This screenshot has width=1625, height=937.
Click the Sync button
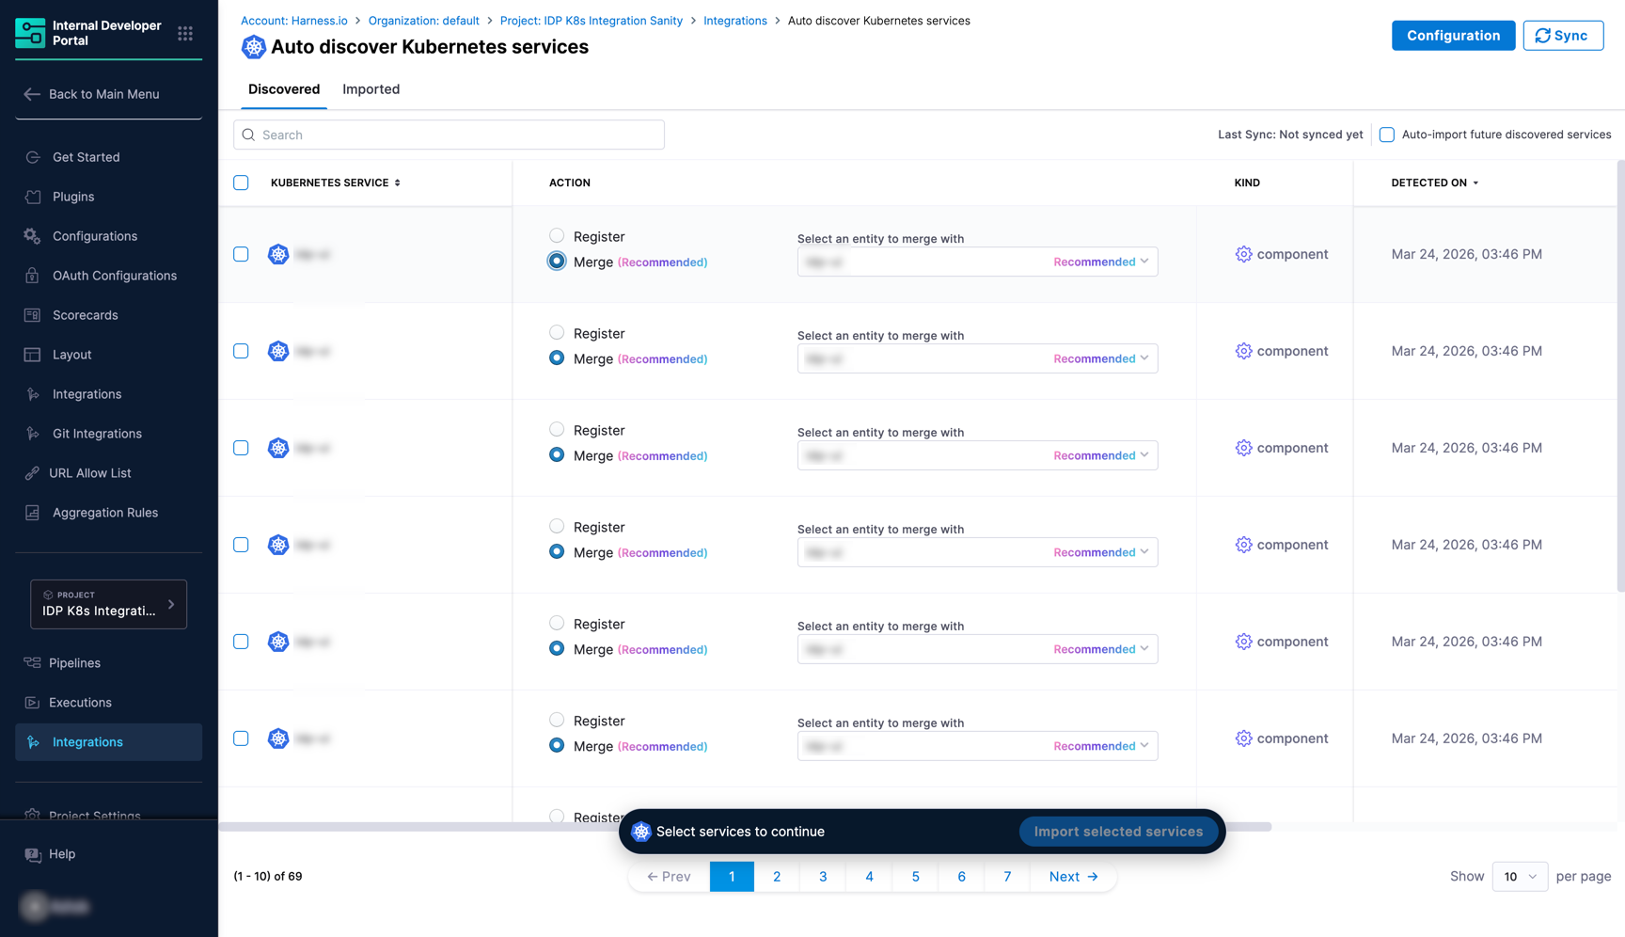click(1563, 35)
